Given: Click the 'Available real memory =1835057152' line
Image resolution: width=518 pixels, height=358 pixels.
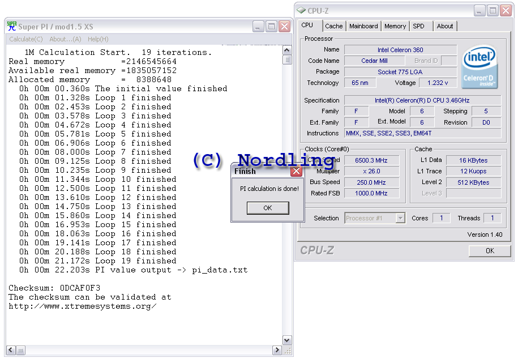Looking at the screenshot, I should coord(92,70).
